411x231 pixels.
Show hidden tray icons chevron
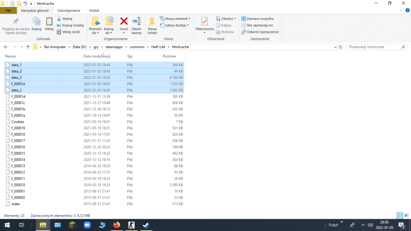[x=363, y=225]
